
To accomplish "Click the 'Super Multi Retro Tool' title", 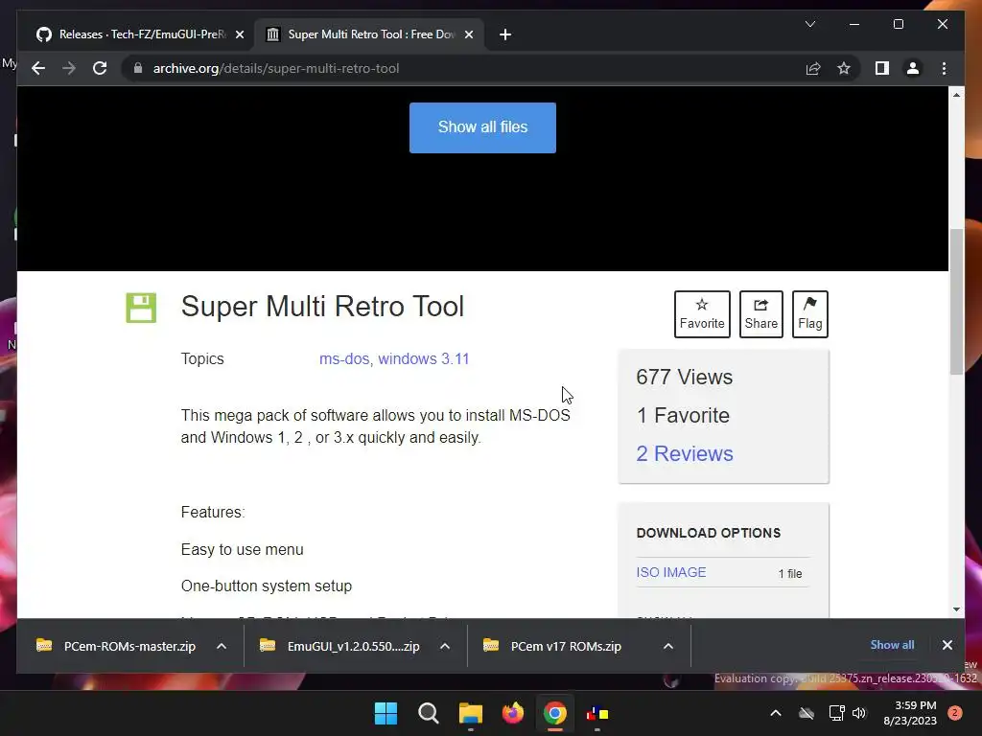I will click(322, 307).
